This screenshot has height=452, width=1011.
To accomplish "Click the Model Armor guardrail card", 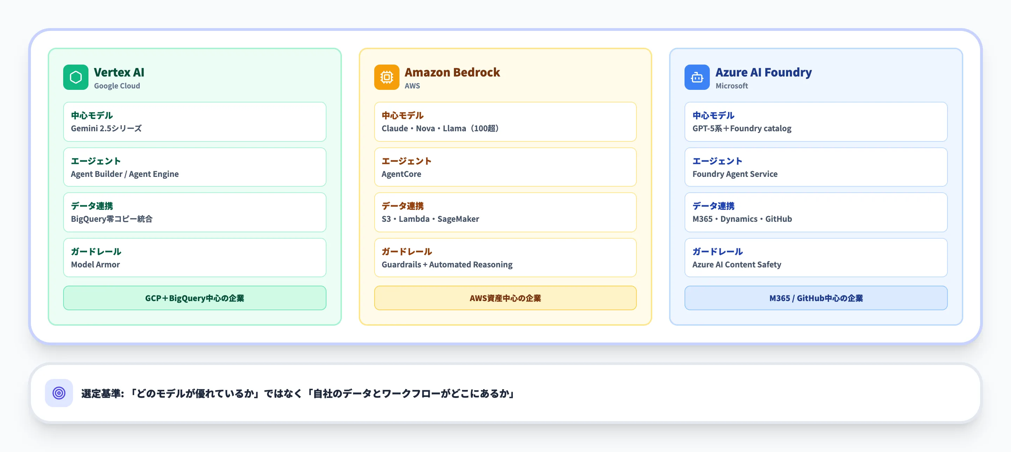I will point(195,258).
